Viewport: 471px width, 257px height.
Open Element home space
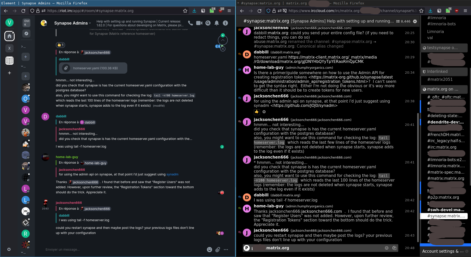(9, 36)
